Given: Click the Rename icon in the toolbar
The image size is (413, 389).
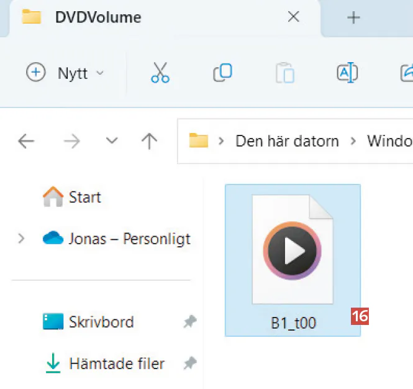Looking at the screenshot, I should coord(347,73).
